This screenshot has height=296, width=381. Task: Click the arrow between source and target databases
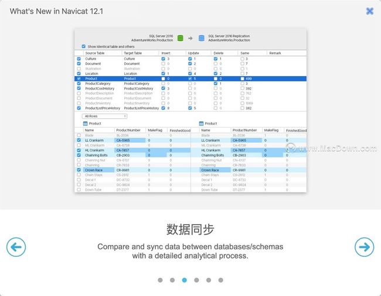tap(190, 38)
